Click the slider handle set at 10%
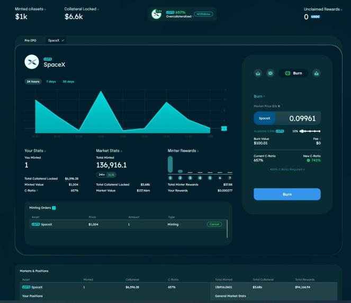Viewport: 351px width, 303px height. pyautogui.click(x=302, y=131)
